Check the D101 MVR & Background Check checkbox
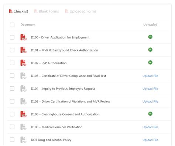 [x=12, y=50]
